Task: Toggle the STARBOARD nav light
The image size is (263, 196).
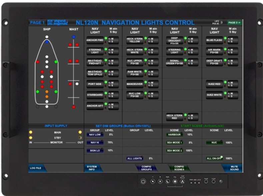Action: pyautogui.click(x=95, y=95)
